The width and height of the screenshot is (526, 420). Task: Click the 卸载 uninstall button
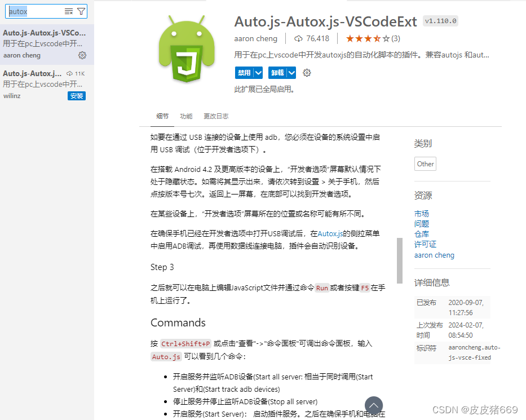click(278, 73)
